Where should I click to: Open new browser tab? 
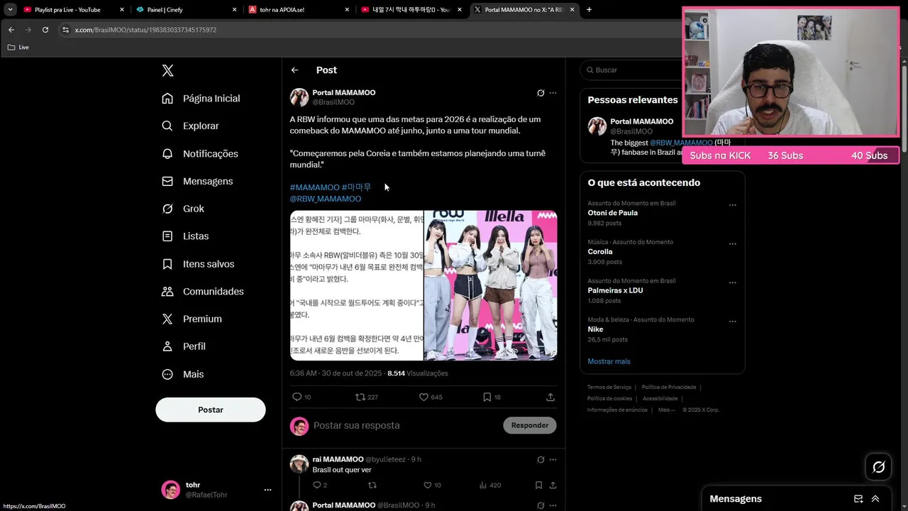[589, 10]
